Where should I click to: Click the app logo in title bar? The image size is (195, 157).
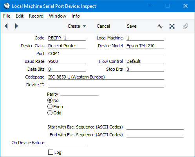[x=7, y=6]
